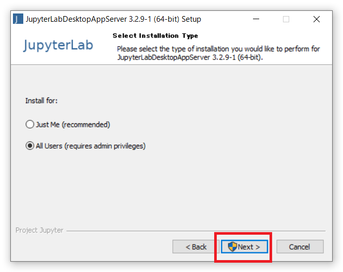Screen dimensions: 343x272
Task: Click the "All Users (requires admin privileges)" label
Action: coord(91,146)
